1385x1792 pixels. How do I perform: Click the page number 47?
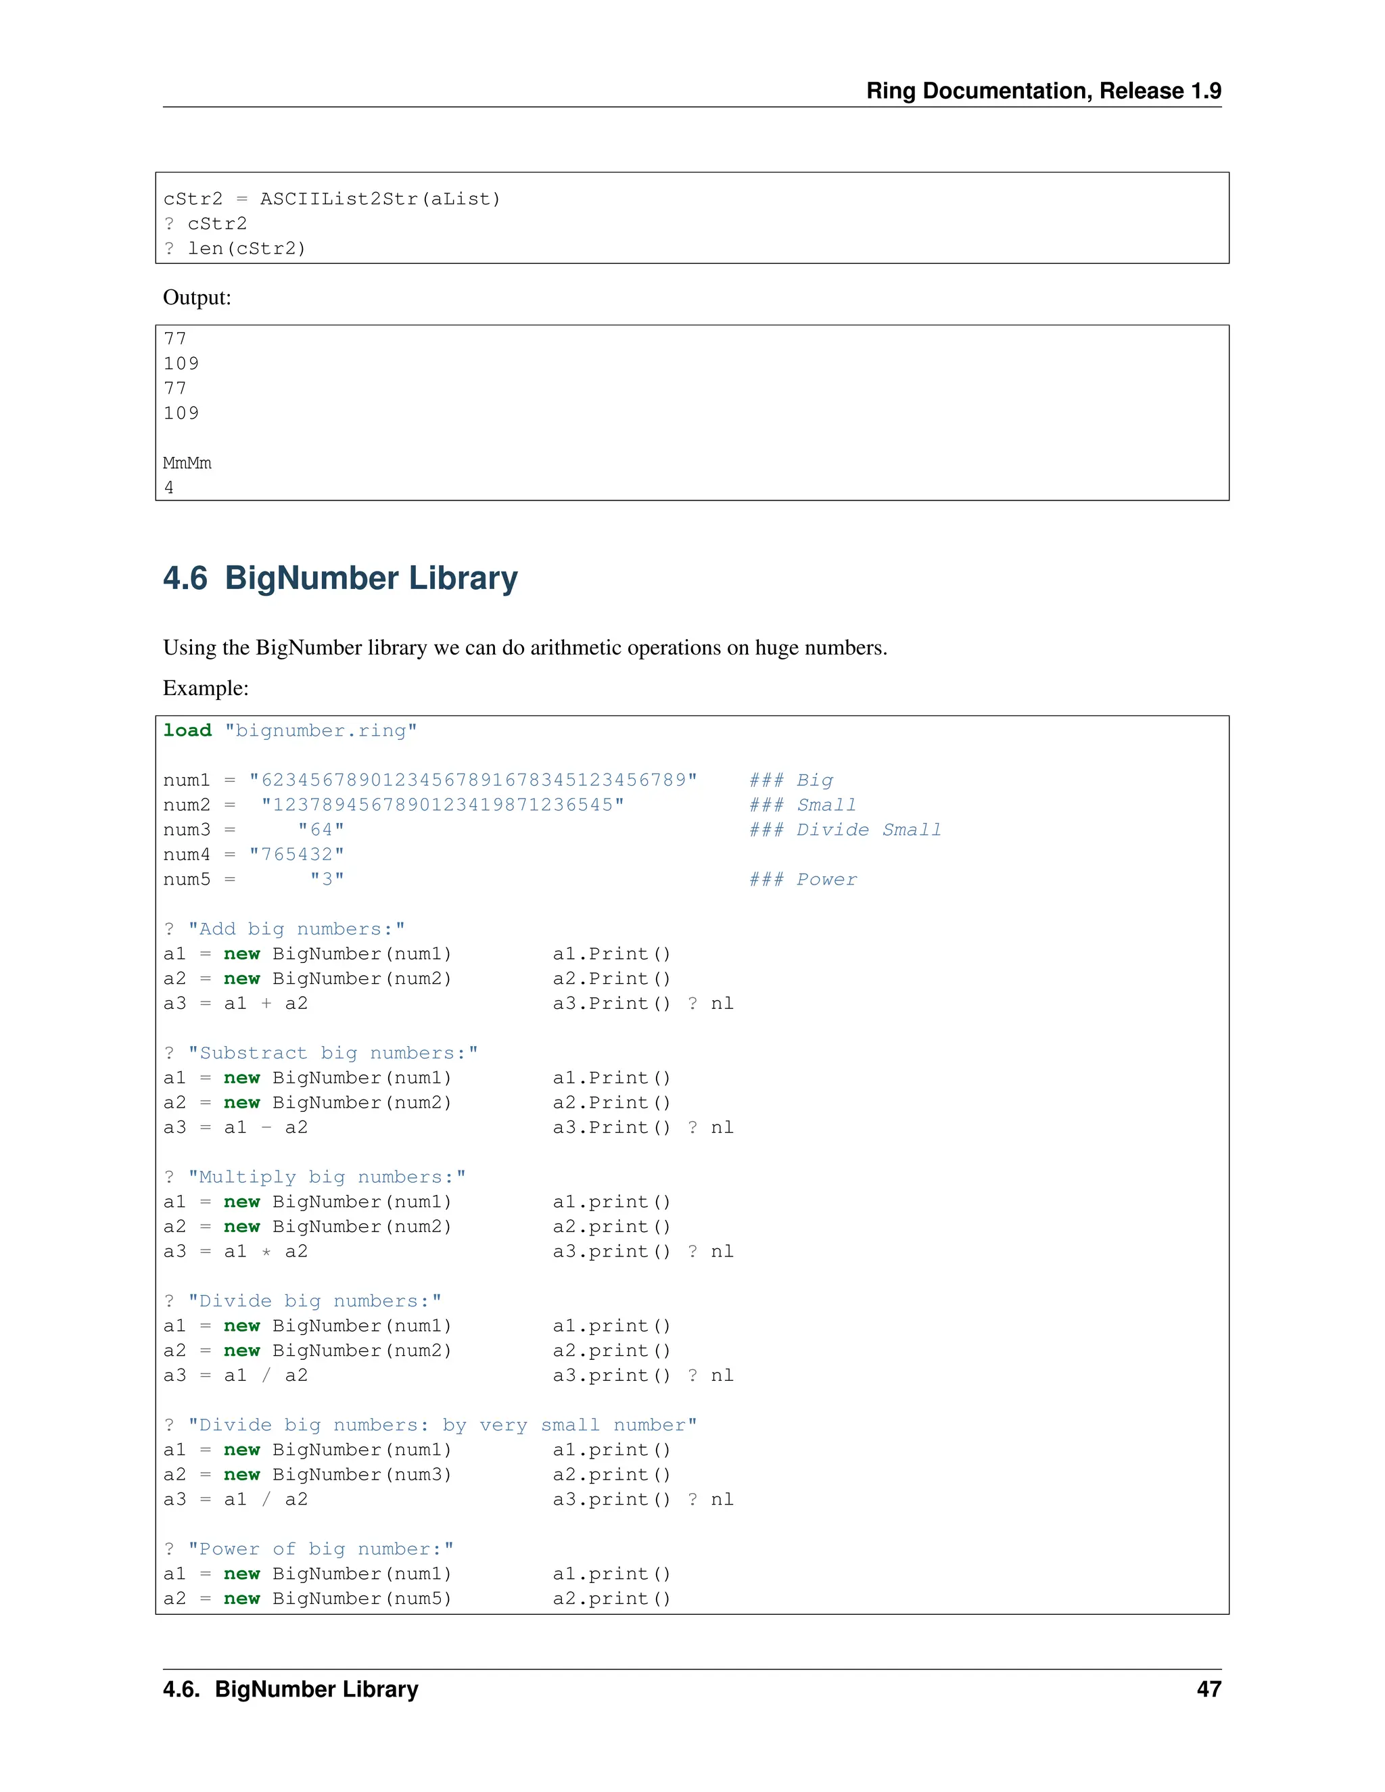click(1208, 1689)
